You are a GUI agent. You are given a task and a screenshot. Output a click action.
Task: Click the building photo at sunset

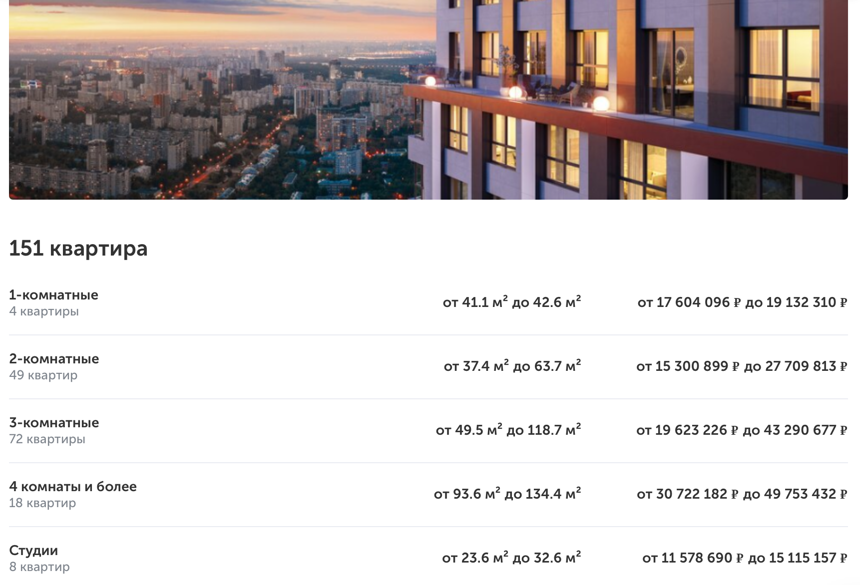(x=429, y=100)
